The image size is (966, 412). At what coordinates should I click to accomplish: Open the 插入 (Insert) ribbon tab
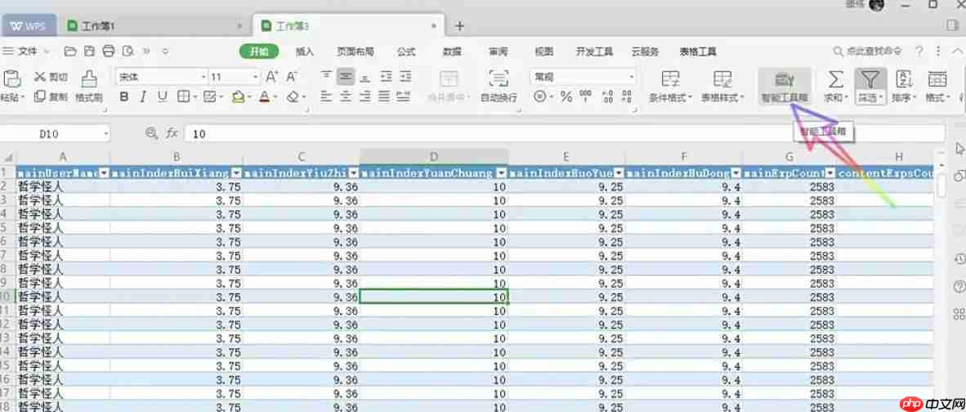305,51
